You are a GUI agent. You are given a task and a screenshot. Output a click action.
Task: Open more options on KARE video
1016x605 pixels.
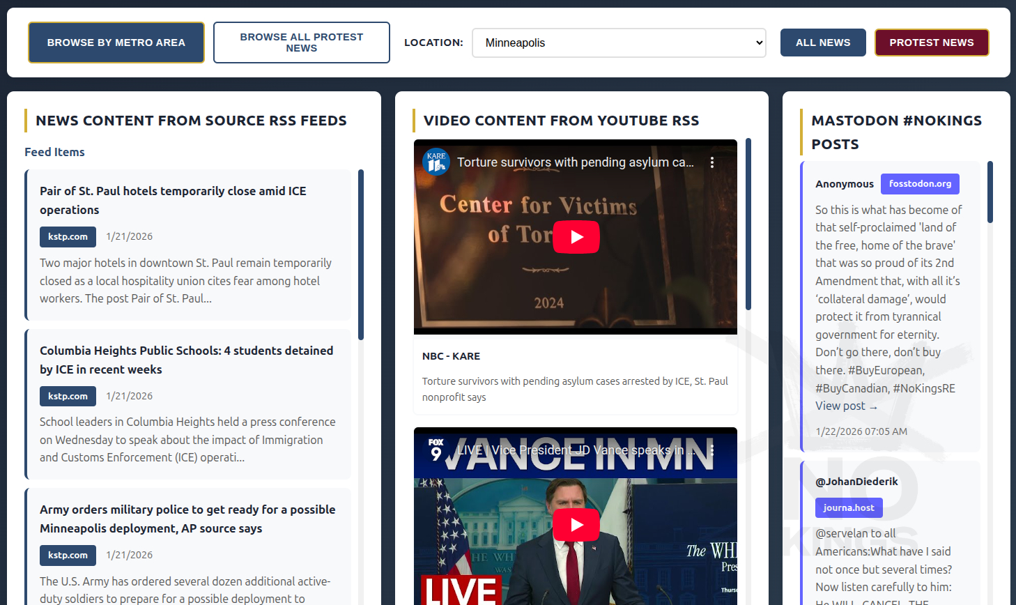711,162
